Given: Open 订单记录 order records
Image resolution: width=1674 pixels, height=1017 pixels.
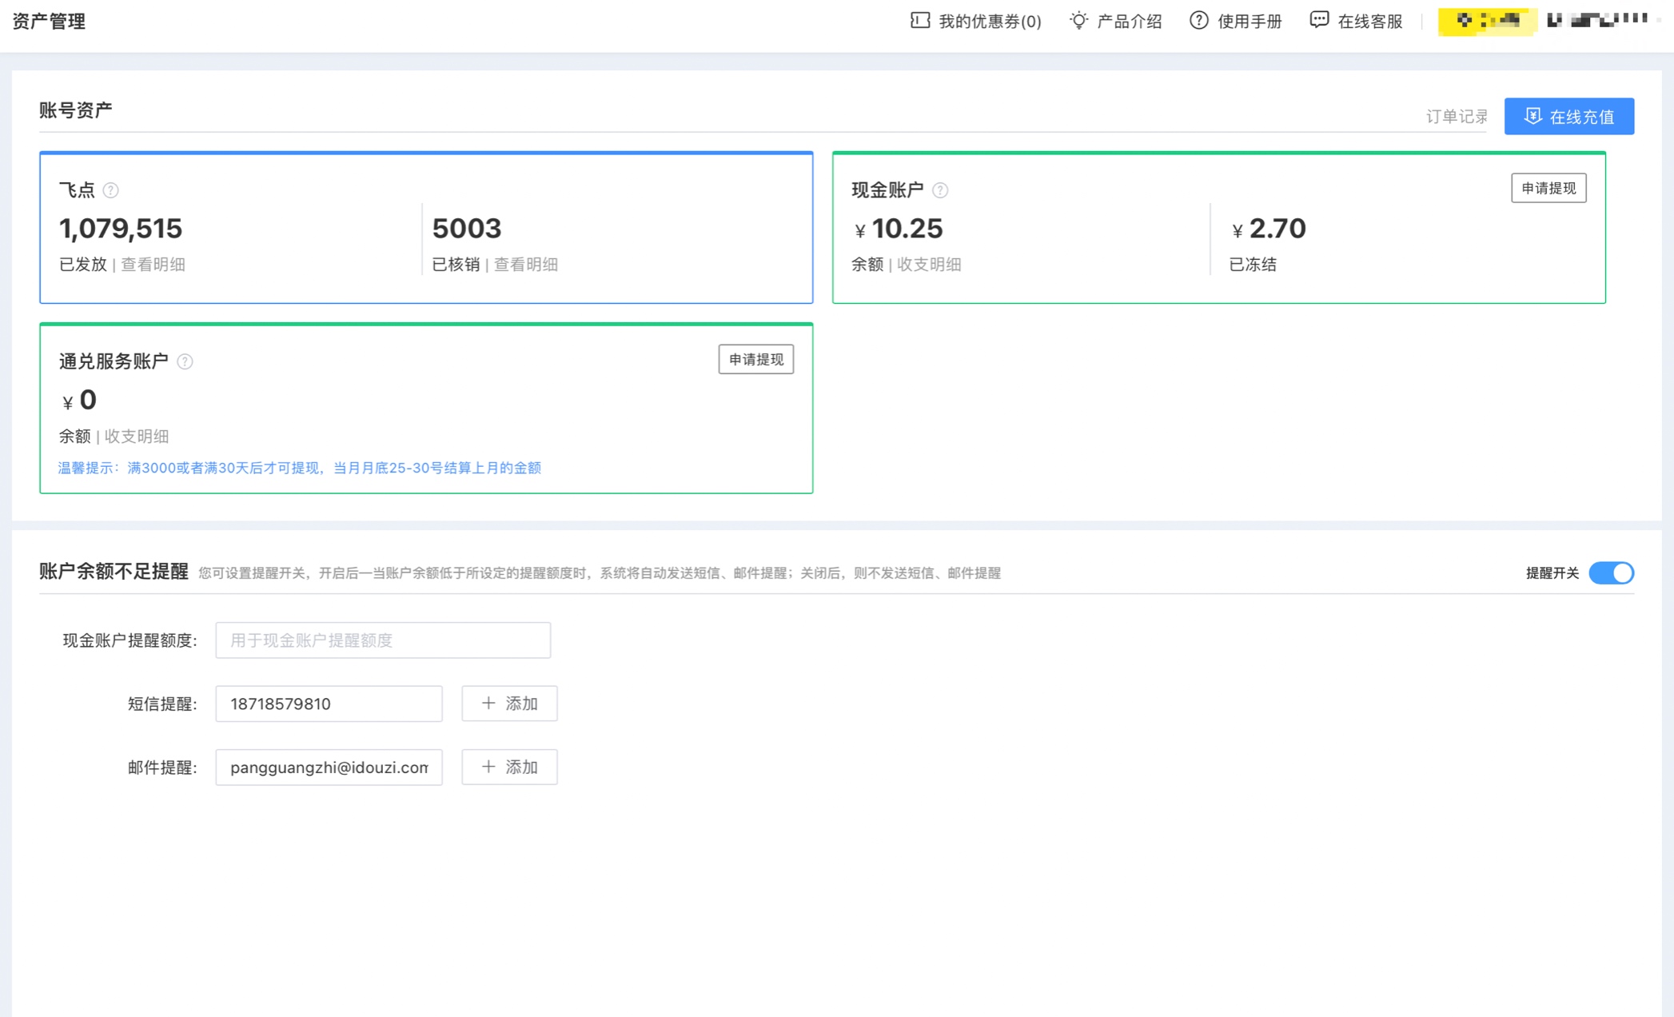Looking at the screenshot, I should (1457, 117).
